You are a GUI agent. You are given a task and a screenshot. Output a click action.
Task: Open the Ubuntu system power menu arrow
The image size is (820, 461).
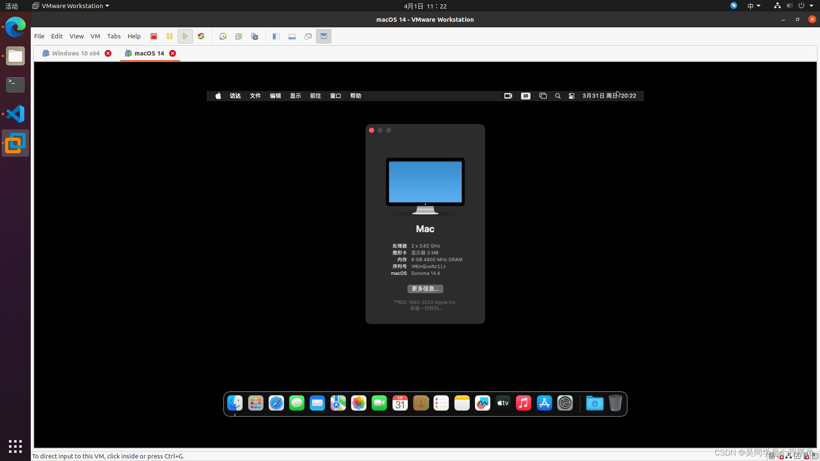(x=811, y=6)
